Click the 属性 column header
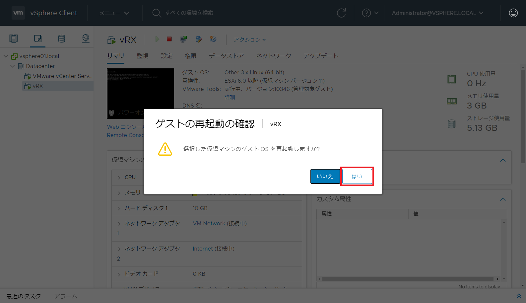The image size is (526, 303). pyautogui.click(x=362, y=214)
